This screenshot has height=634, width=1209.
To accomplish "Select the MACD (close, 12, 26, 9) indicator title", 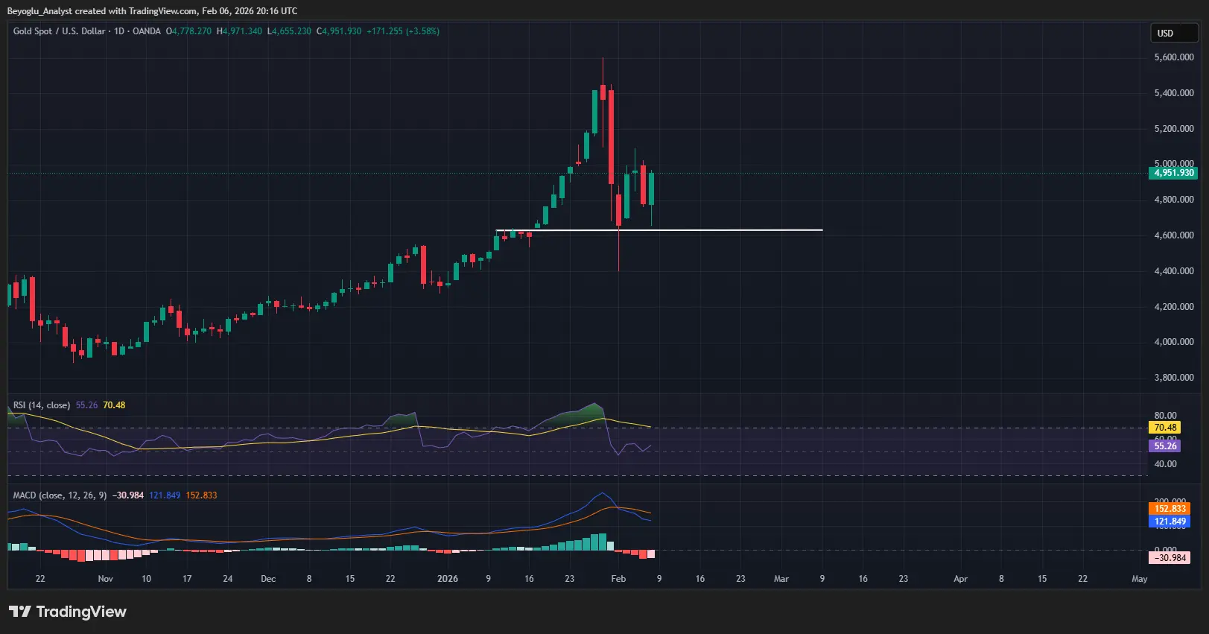I will pos(60,495).
